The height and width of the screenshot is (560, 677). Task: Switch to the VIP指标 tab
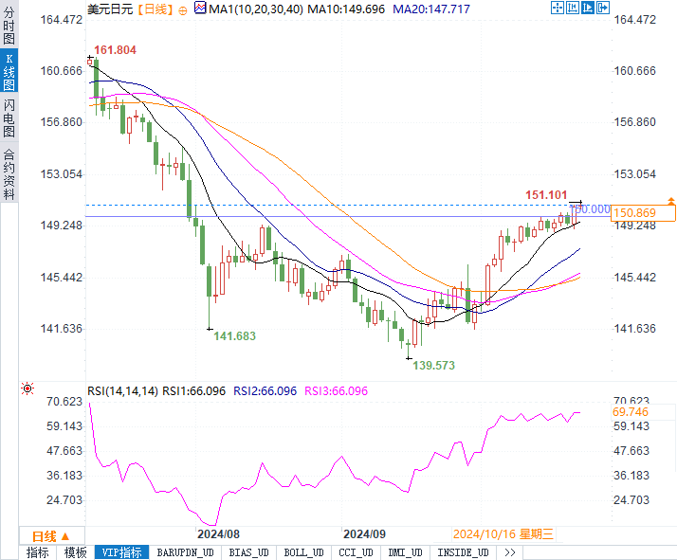coord(121,552)
